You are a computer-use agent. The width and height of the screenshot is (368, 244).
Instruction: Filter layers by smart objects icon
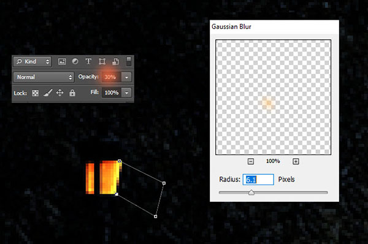pos(115,61)
